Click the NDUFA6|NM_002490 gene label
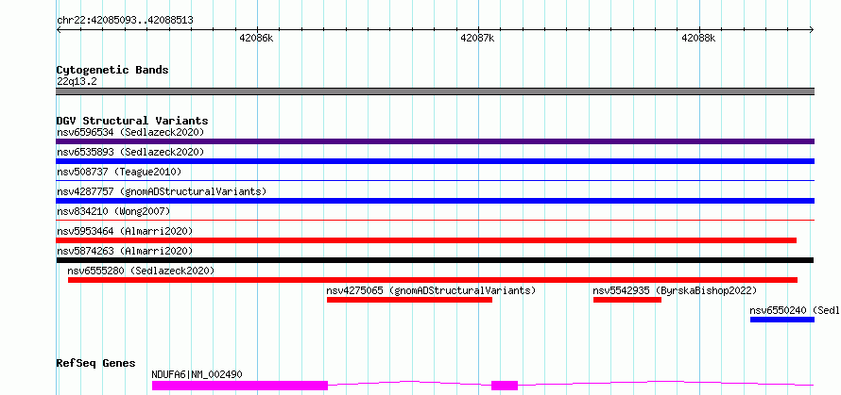841x395 pixels. tap(197, 374)
